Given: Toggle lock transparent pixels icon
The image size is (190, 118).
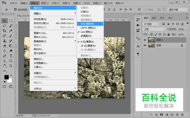Looking at the screenshot, I should [x=152, y=34].
